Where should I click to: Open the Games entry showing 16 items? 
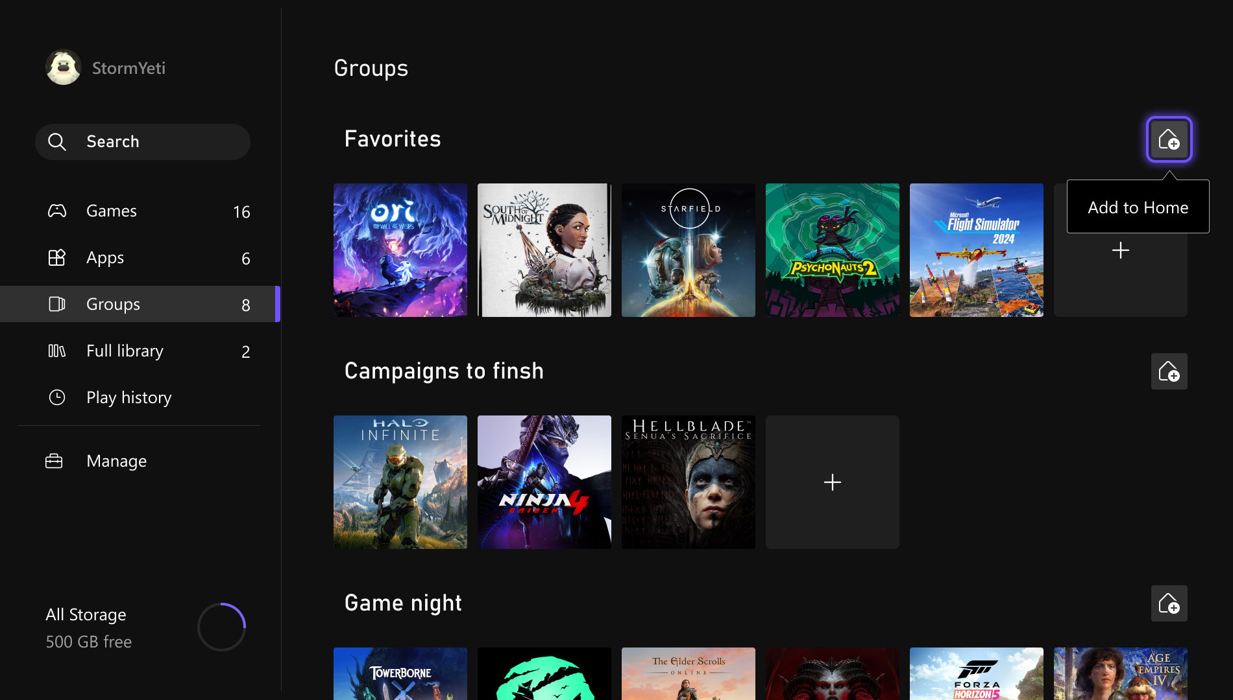tap(111, 211)
